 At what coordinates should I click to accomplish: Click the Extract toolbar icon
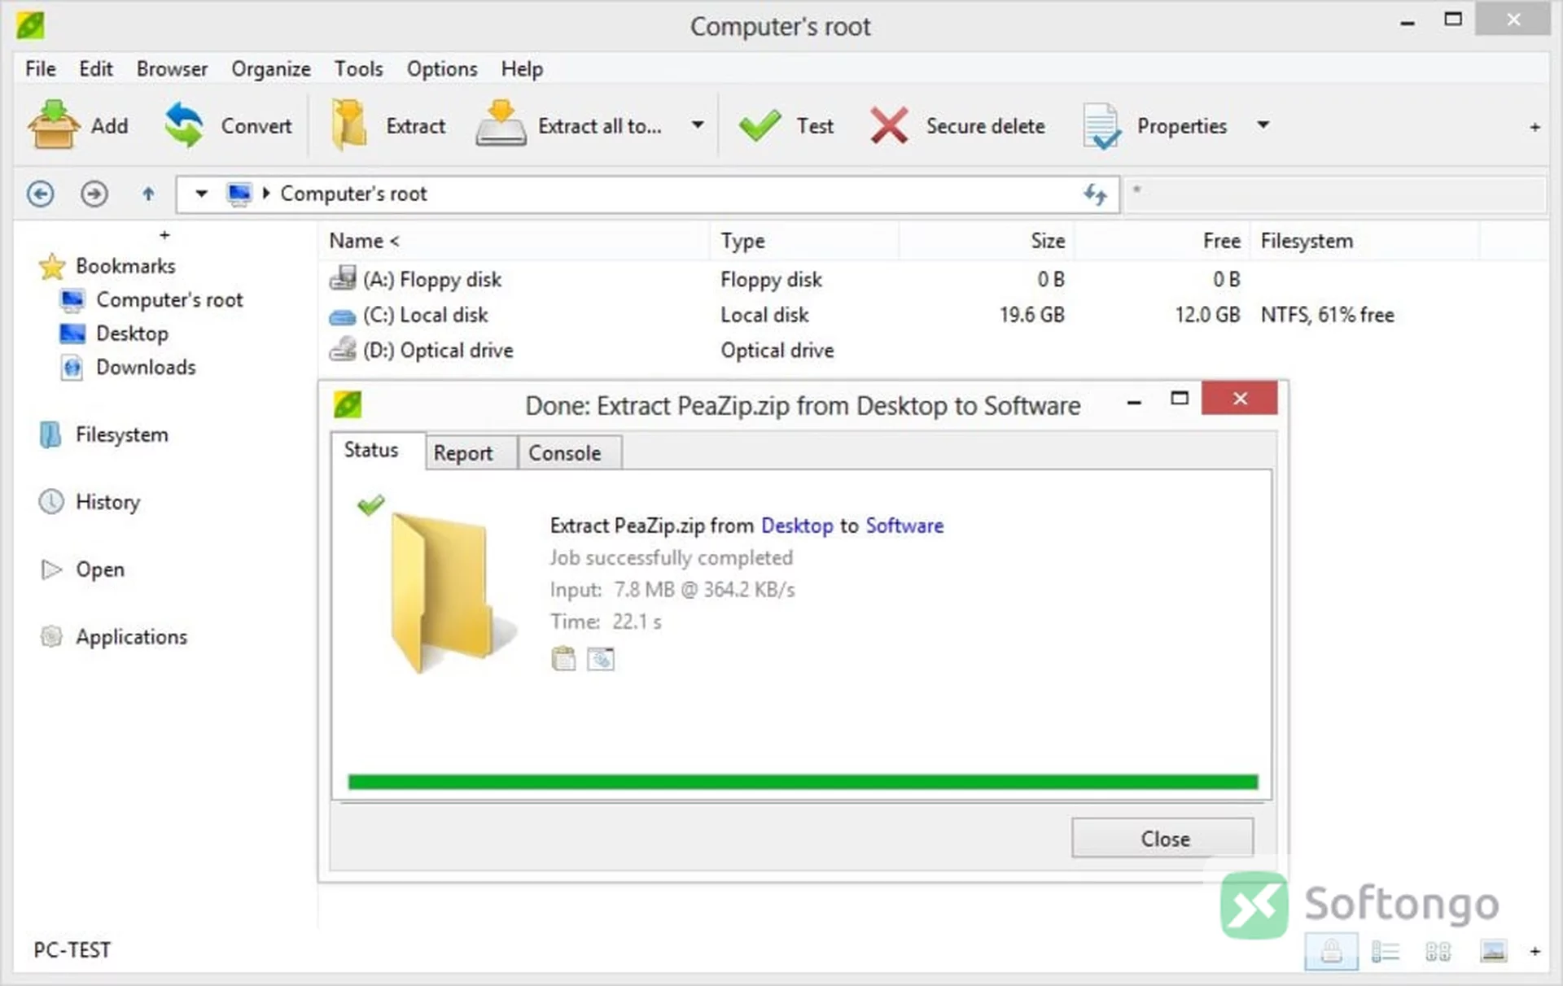tap(349, 125)
